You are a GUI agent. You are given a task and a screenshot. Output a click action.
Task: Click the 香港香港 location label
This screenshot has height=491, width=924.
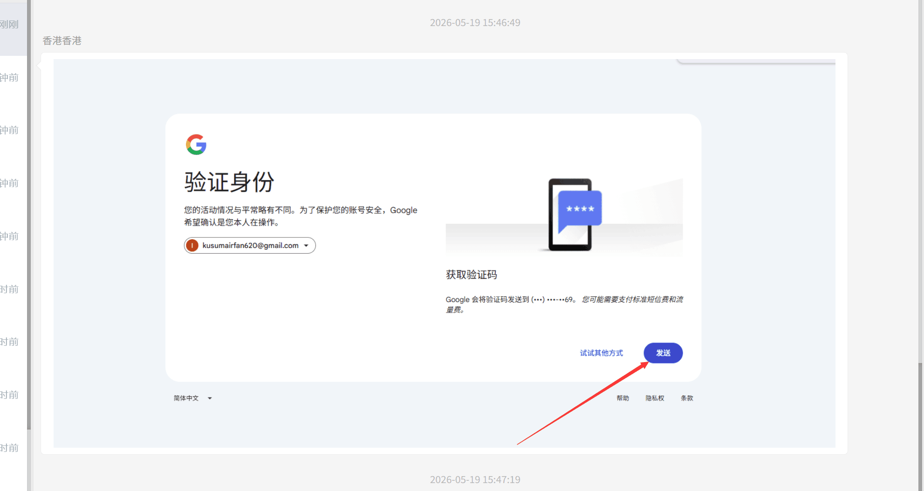coord(62,41)
